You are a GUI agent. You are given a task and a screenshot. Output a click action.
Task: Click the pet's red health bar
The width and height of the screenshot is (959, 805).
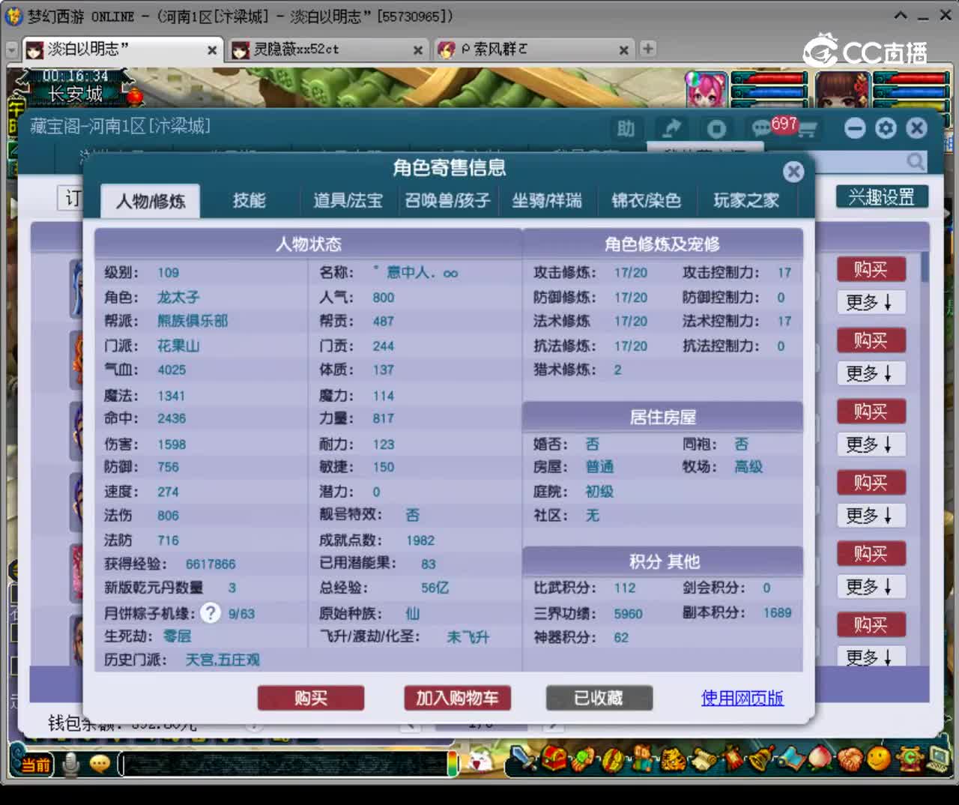[769, 78]
